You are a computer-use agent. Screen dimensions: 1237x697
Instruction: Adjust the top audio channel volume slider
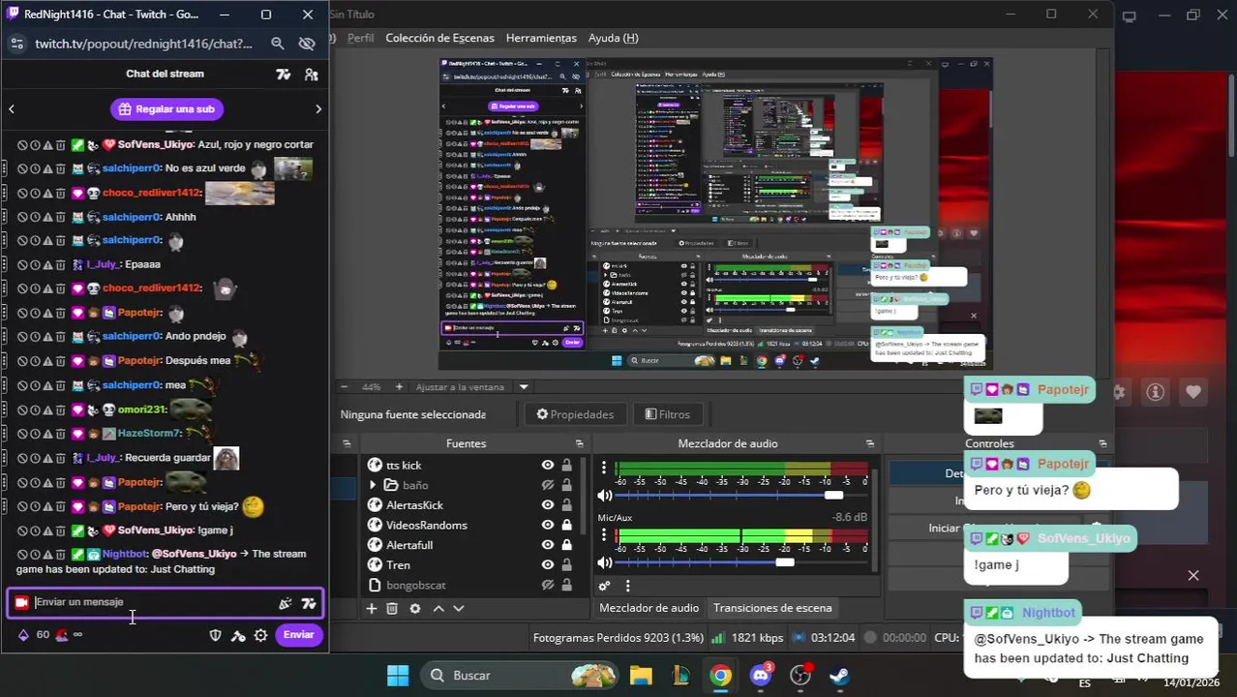pos(833,496)
